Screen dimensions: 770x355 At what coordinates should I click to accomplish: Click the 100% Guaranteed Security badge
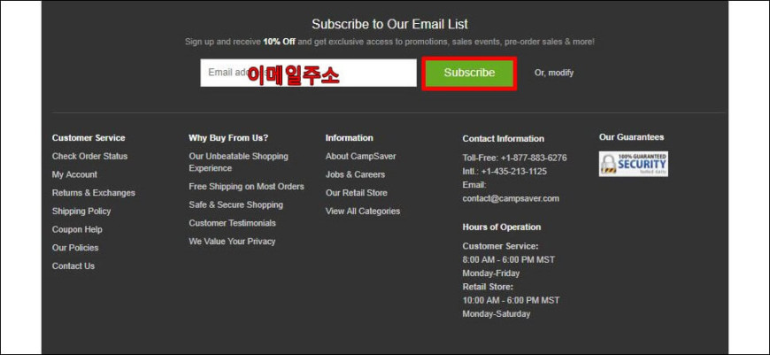pos(634,164)
